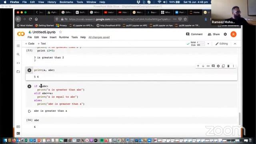256x144 pixels.
Task: Delete the selected cell
Action: tap(228, 66)
